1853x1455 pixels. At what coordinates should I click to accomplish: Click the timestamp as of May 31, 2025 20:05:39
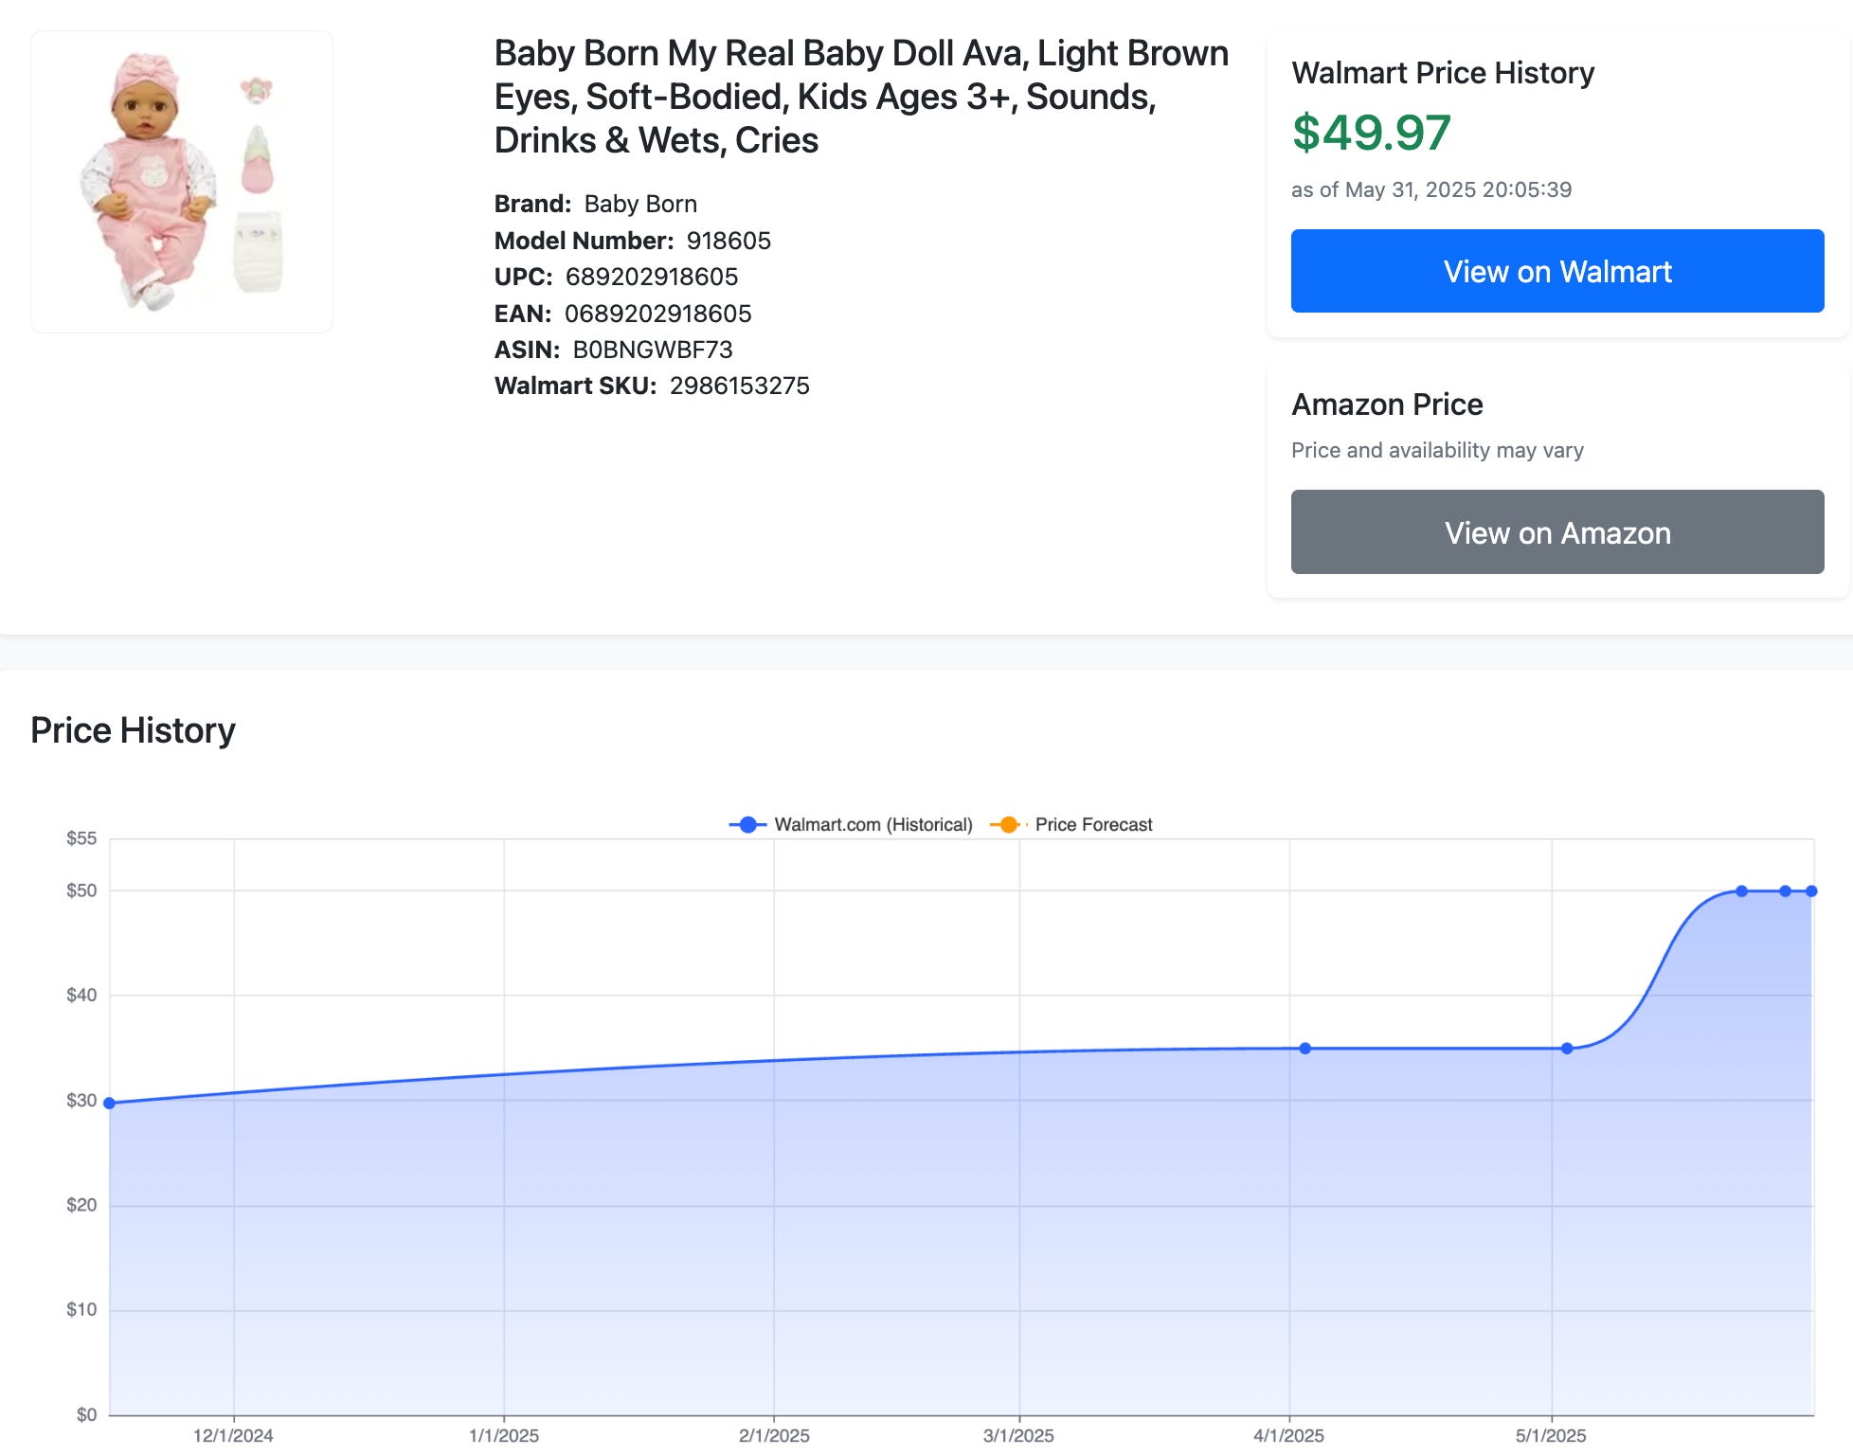tap(1431, 189)
